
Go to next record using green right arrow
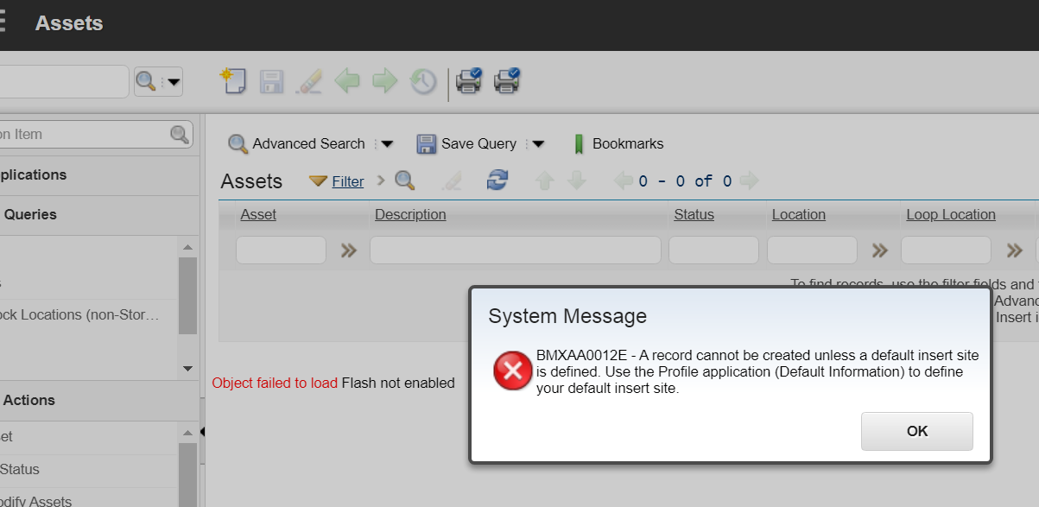tap(385, 81)
